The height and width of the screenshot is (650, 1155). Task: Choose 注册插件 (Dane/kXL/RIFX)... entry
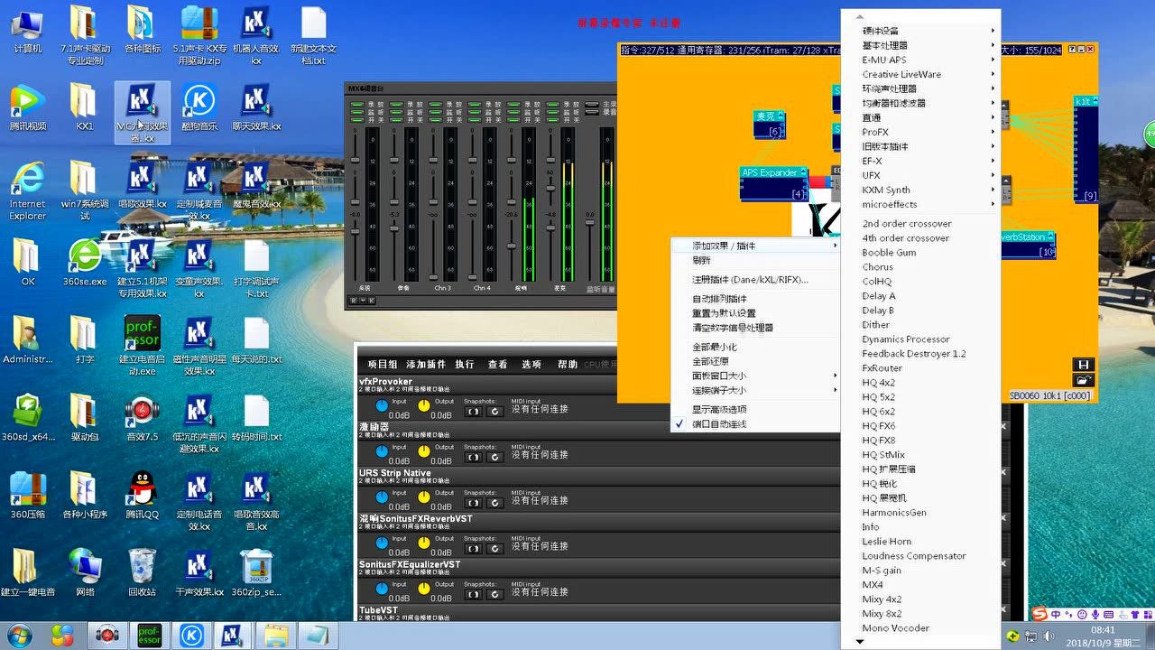click(x=756, y=280)
